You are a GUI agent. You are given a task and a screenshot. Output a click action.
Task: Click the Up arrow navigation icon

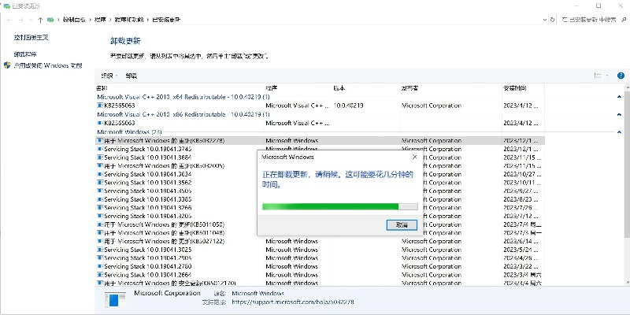40,19
